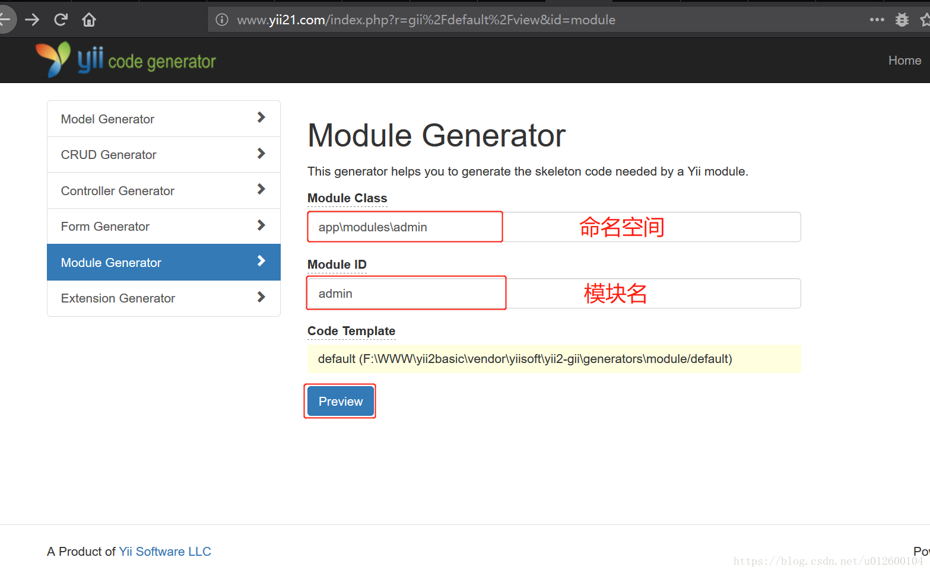Focus the Module ID input field
The image size is (930, 573).
554,294
